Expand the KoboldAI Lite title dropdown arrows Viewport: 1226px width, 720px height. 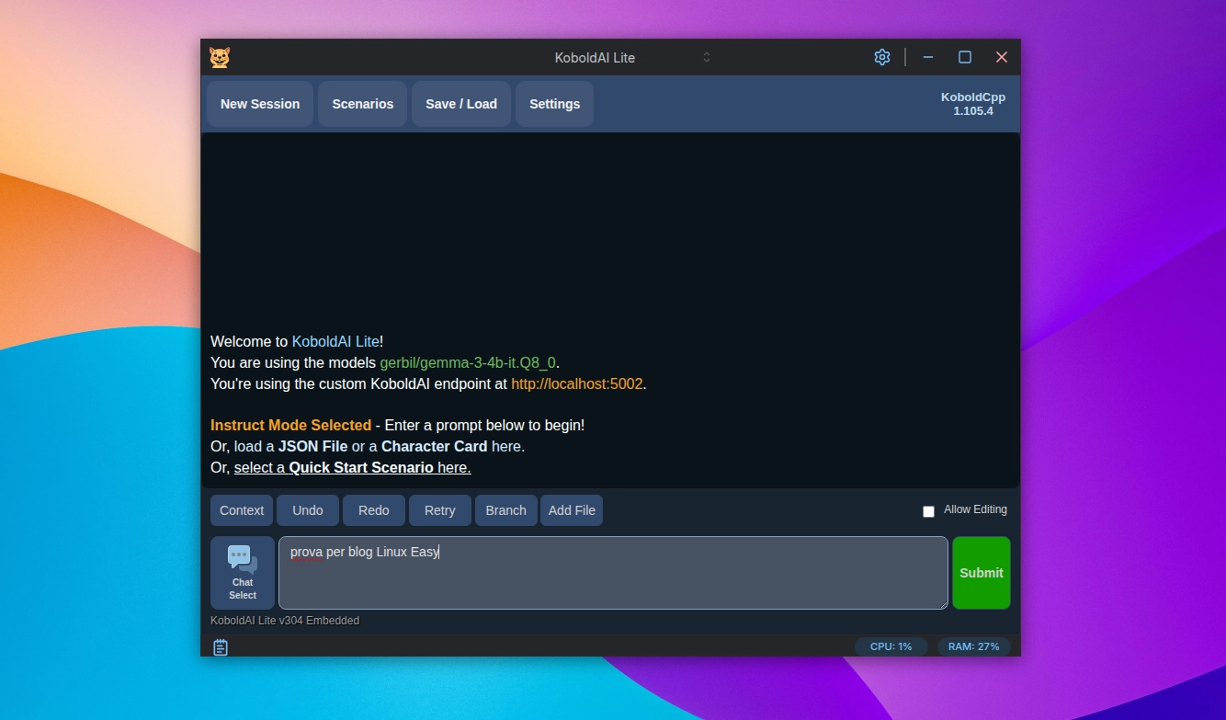(x=707, y=57)
